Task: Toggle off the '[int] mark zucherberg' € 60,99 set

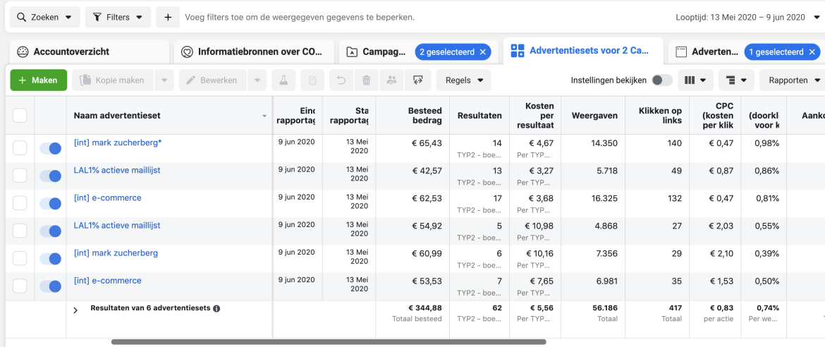Action: [x=51, y=258]
